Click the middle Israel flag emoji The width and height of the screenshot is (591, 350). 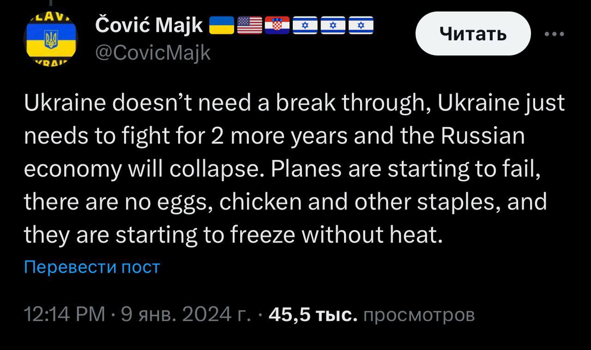[x=332, y=26]
